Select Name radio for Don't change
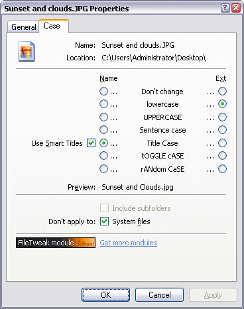244x309 pixels. coord(103,92)
